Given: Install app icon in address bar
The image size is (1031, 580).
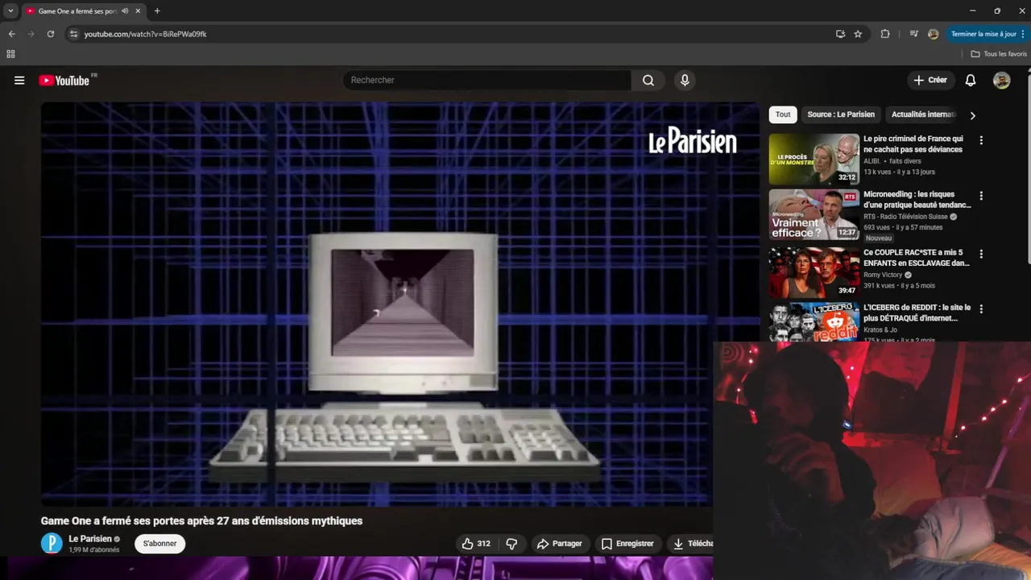Looking at the screenshot, I should coord(840,34).
